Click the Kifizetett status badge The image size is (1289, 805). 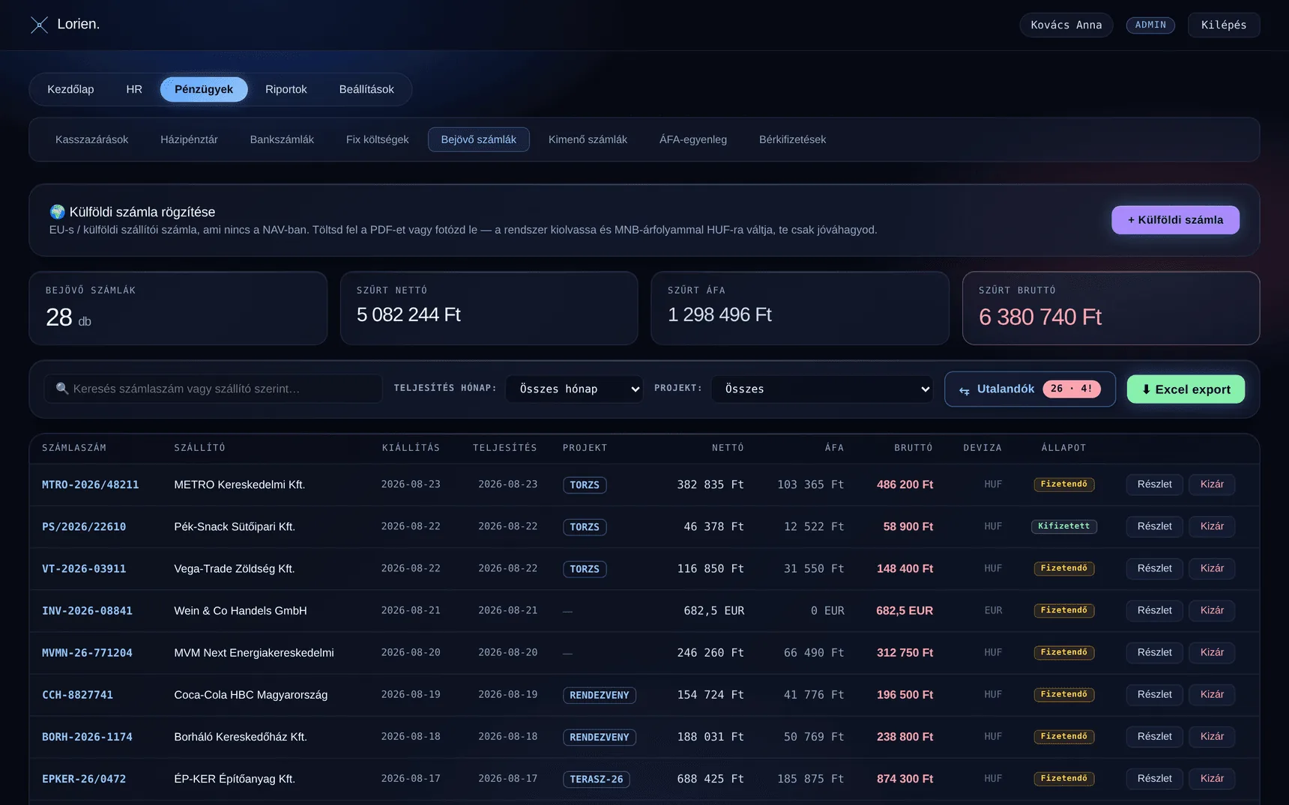pyautogui.click(x=1064, y=526)
